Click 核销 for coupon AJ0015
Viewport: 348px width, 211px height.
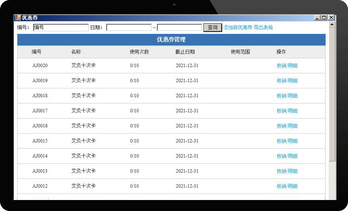[x=281, y=141]
